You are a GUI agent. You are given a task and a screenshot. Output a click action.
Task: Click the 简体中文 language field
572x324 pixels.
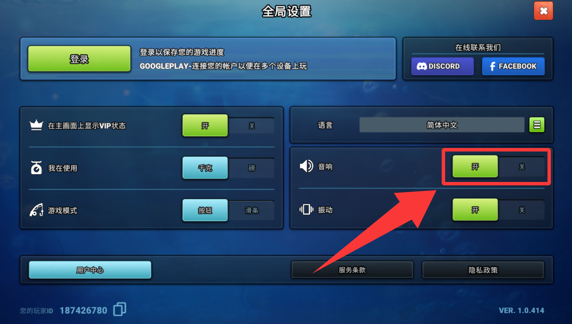point(442,125)
